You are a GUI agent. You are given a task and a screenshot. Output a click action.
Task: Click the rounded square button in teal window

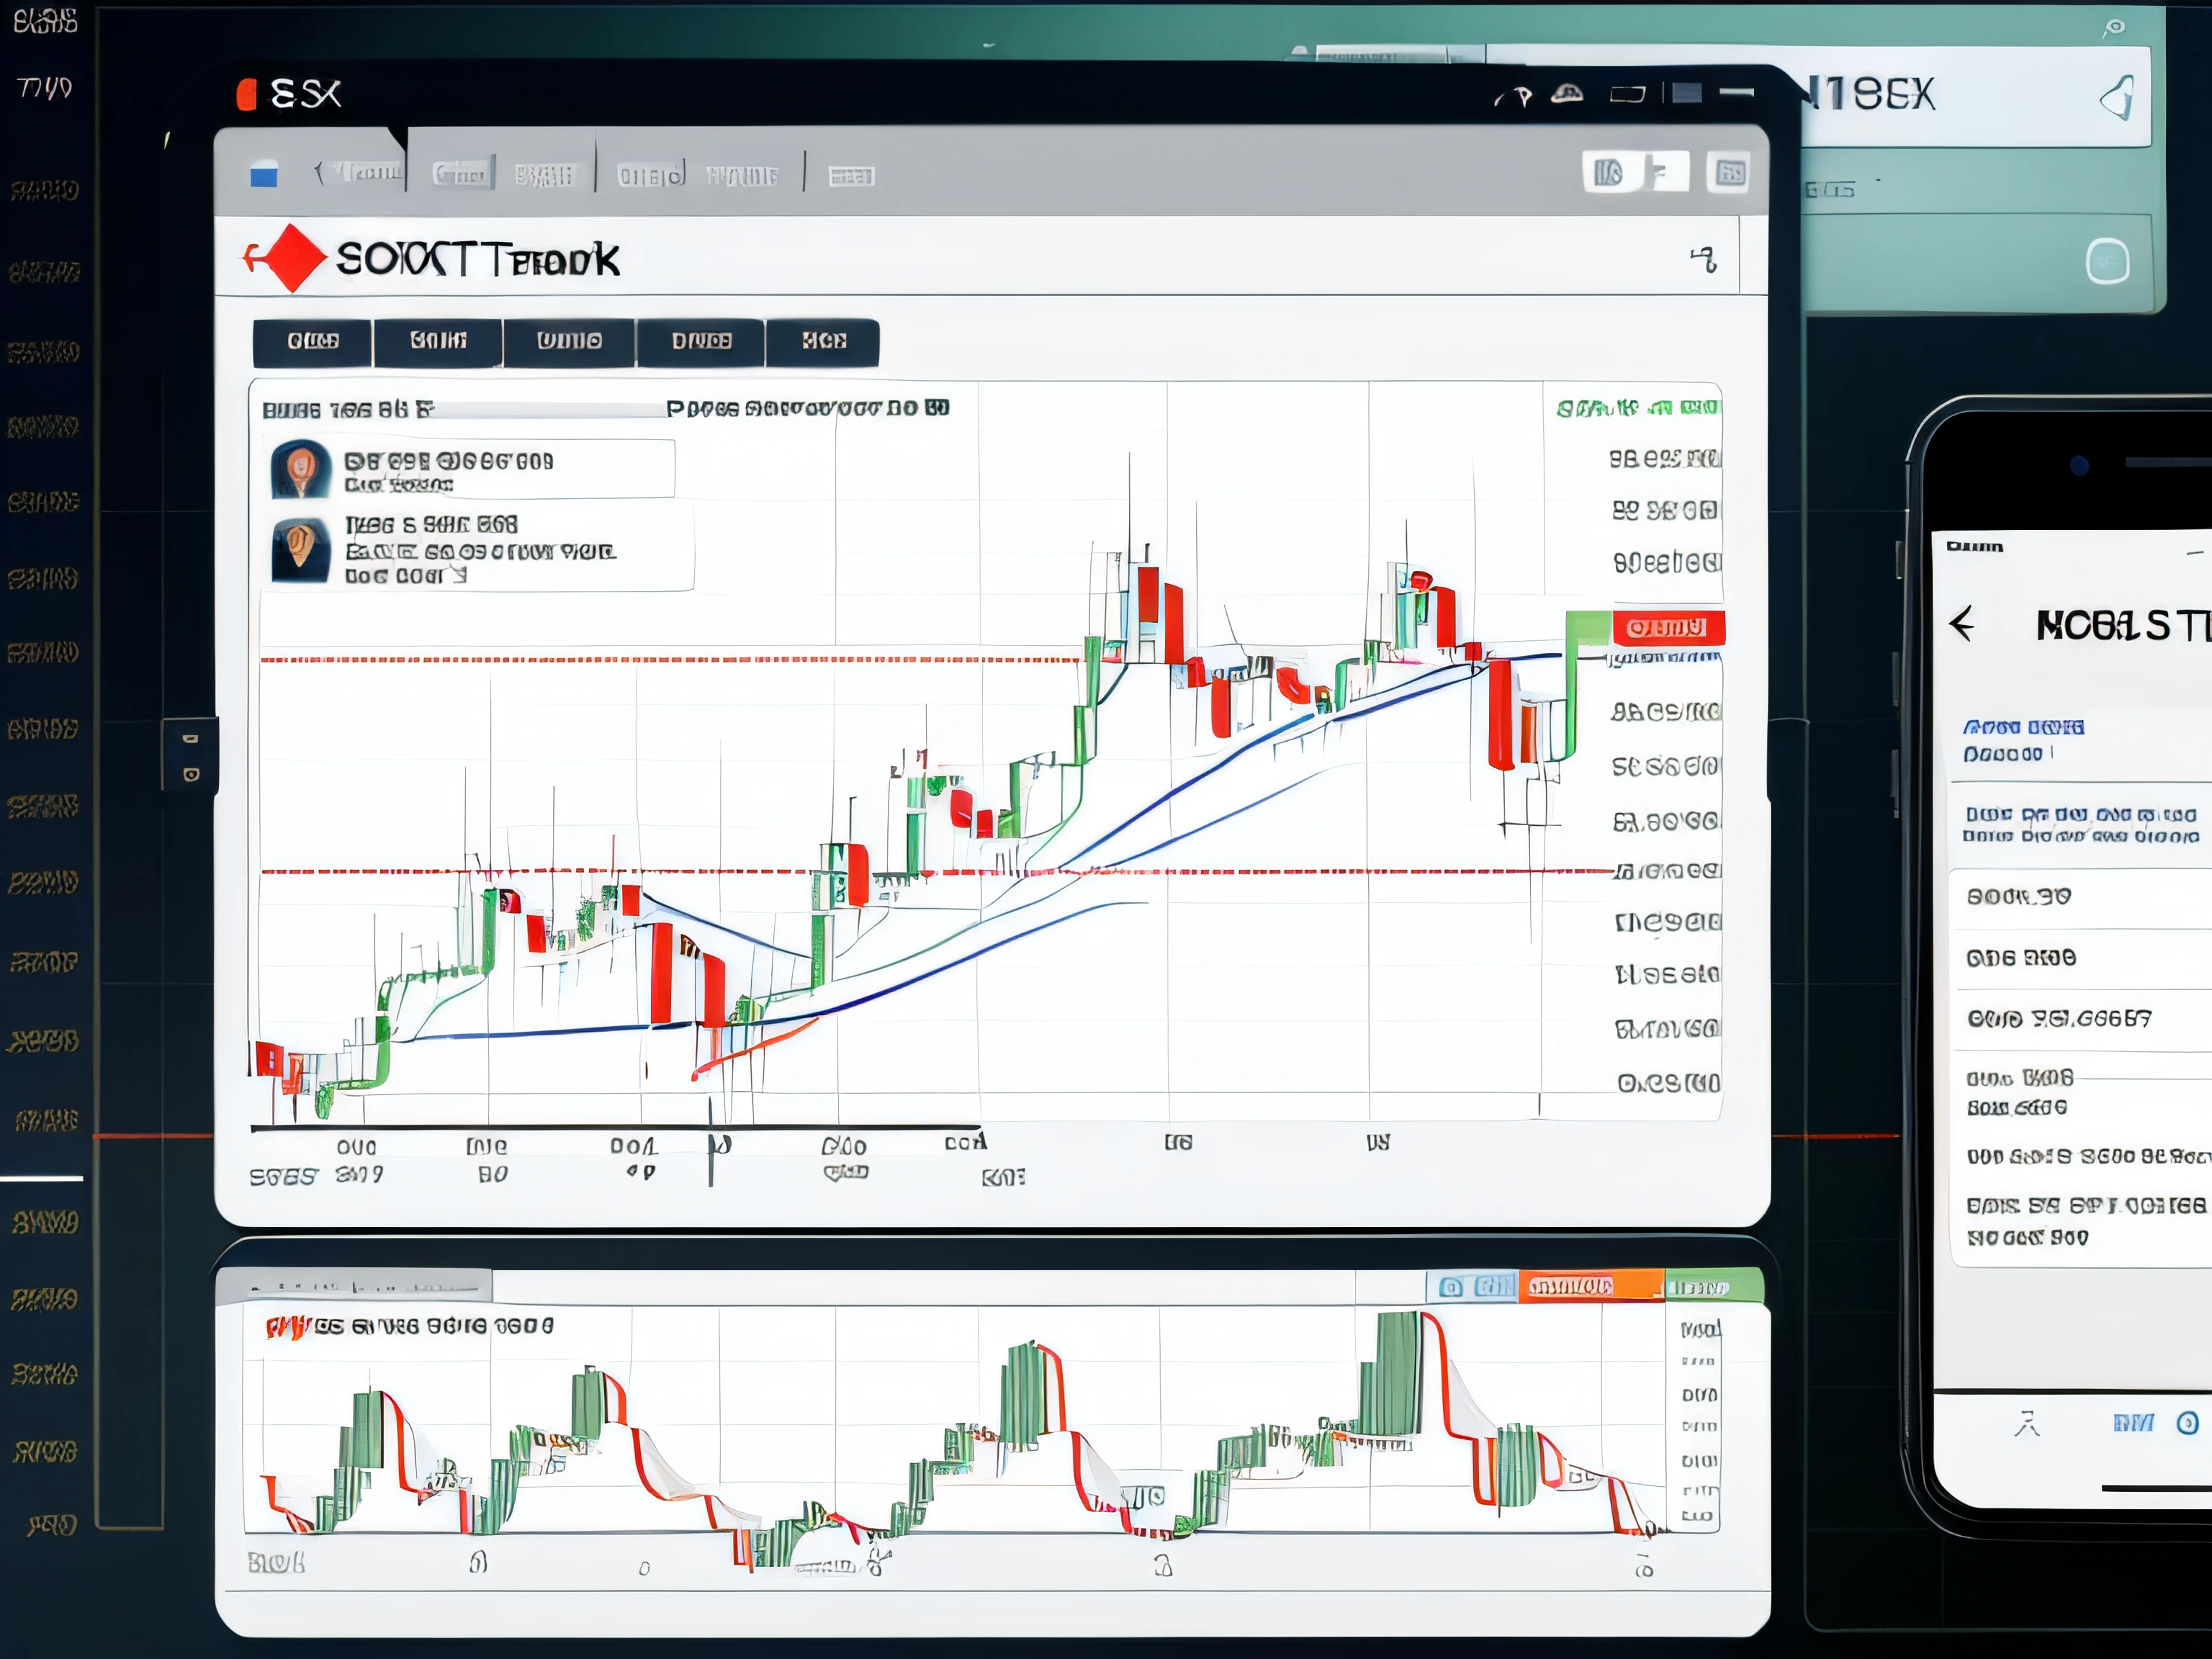pyautogui.click(x=2107, y=262)
